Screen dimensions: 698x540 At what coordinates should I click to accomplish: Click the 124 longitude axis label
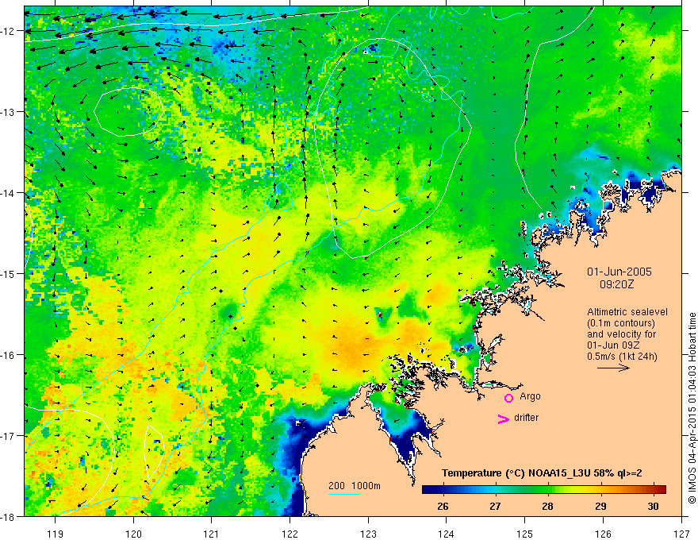(x=447, y=534)
